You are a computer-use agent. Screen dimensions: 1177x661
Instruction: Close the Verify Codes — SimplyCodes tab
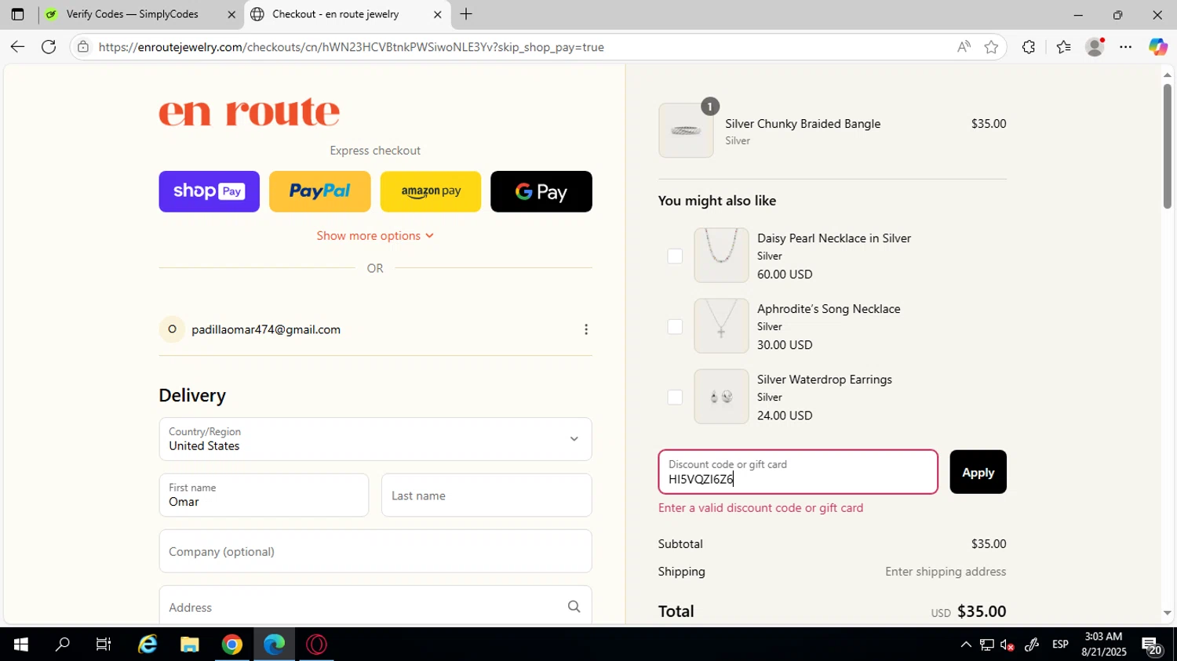tap(231, 14)
